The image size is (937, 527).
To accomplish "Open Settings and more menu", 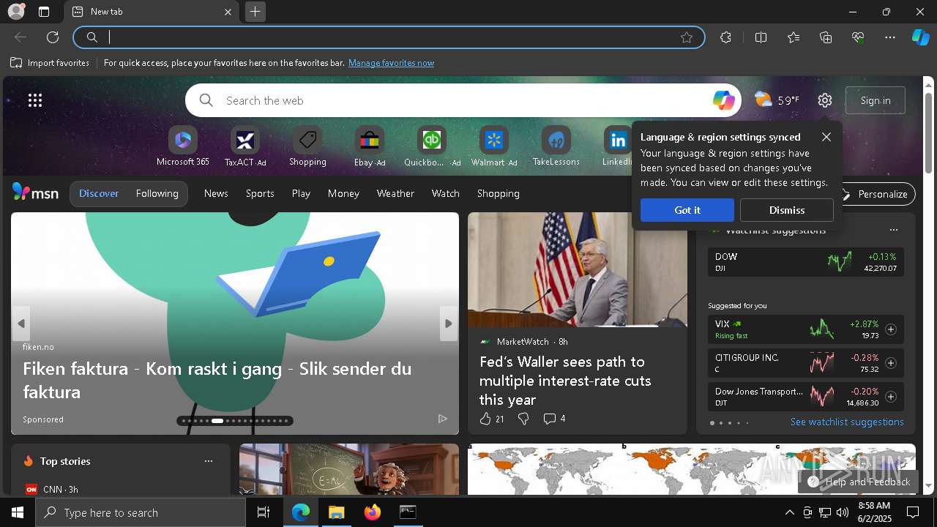I will tap(890, 37).
